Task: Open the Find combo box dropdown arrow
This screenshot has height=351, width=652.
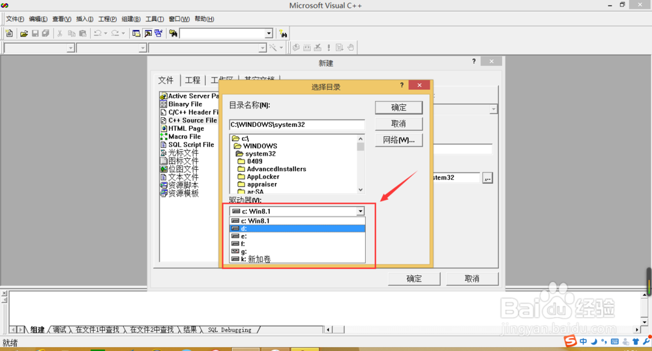Action: (x=269, y=34)
